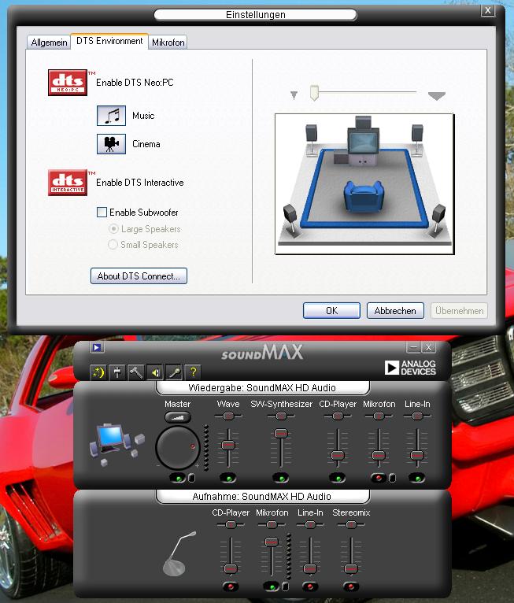The width and height of the screenshot is (514, 603).
Task: Click the DTS Neo:PC logo
Action: (x=68, y=83)
